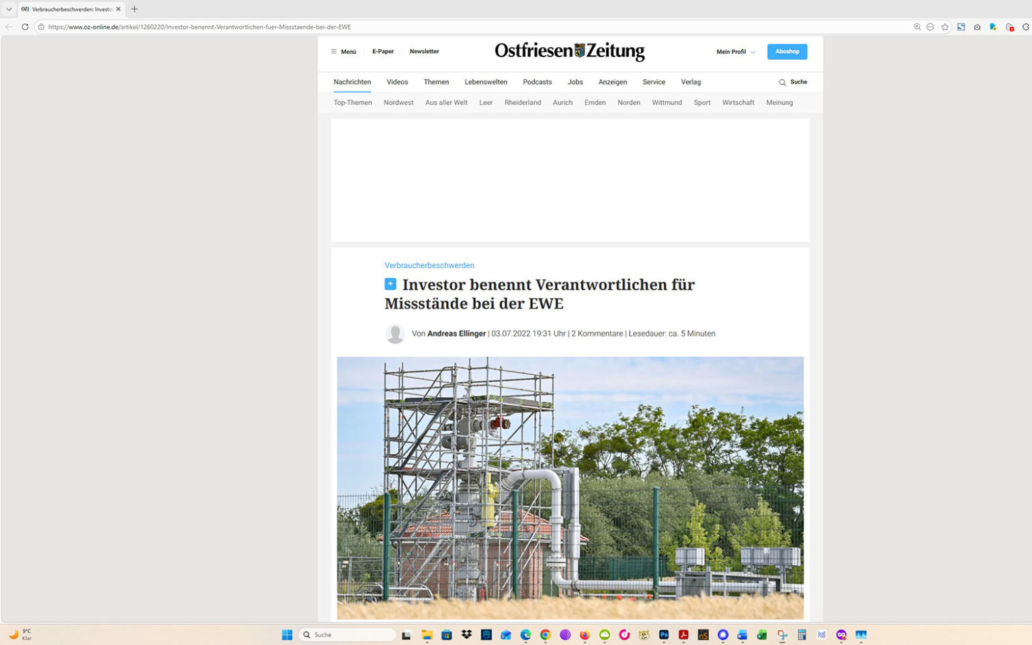
Task: Click the zoom magnifier icon in the address bar
Action: point(917,27)
